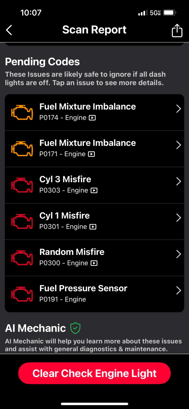Tap Clear Check Engine Light button
This screenshot has height=409, width=189.
[x=94, y=373]
